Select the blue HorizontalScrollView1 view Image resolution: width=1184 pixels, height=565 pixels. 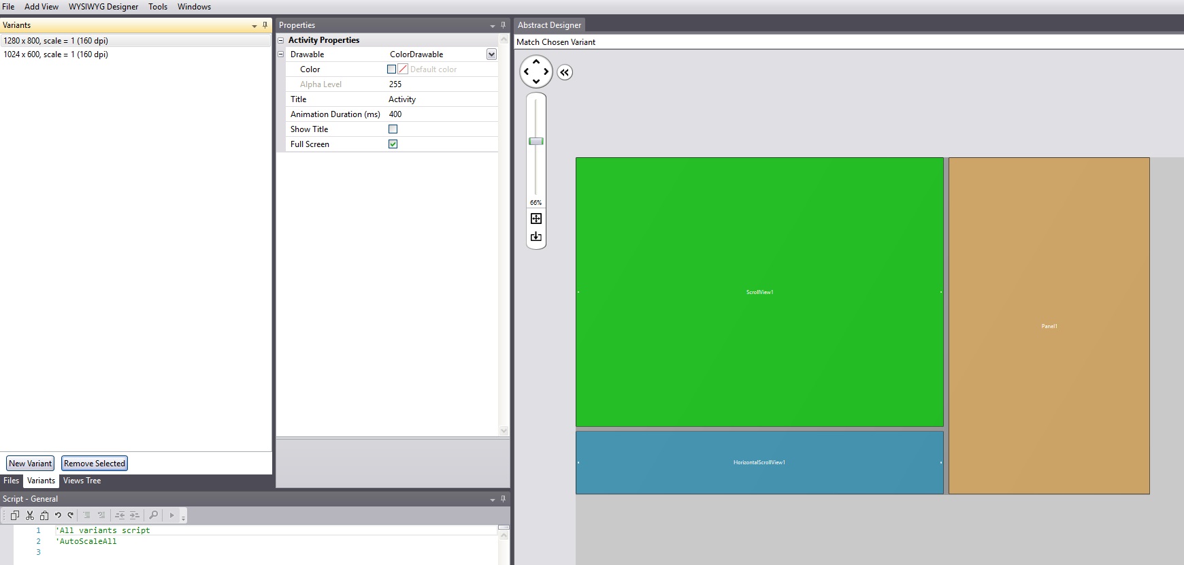[759, 462]
